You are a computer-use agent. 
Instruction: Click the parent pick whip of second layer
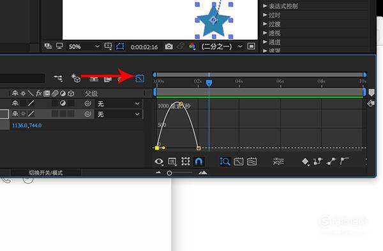87,114
